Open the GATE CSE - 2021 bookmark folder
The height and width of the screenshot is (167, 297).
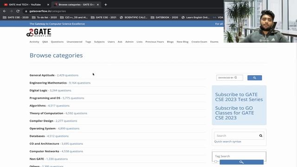103,18
